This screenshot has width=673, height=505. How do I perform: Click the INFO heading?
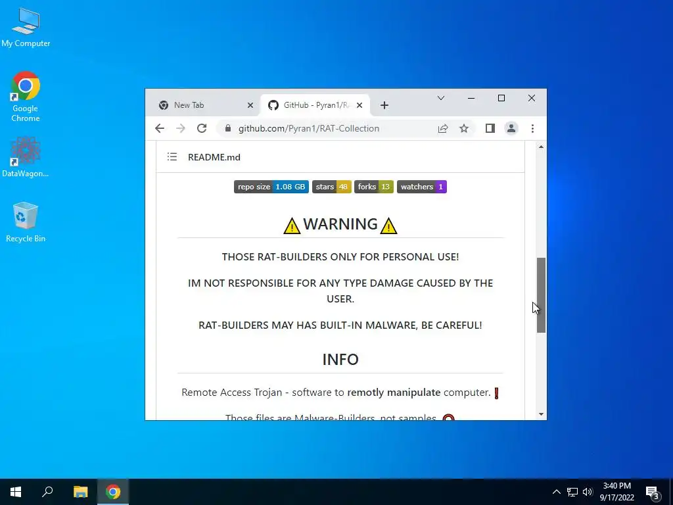tap(340, 360)
